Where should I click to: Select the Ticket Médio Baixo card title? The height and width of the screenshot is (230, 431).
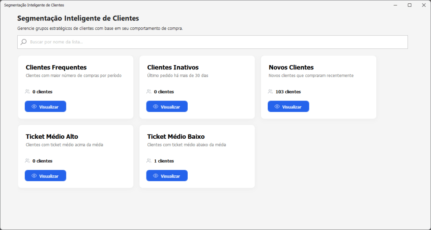coord(176,136)
